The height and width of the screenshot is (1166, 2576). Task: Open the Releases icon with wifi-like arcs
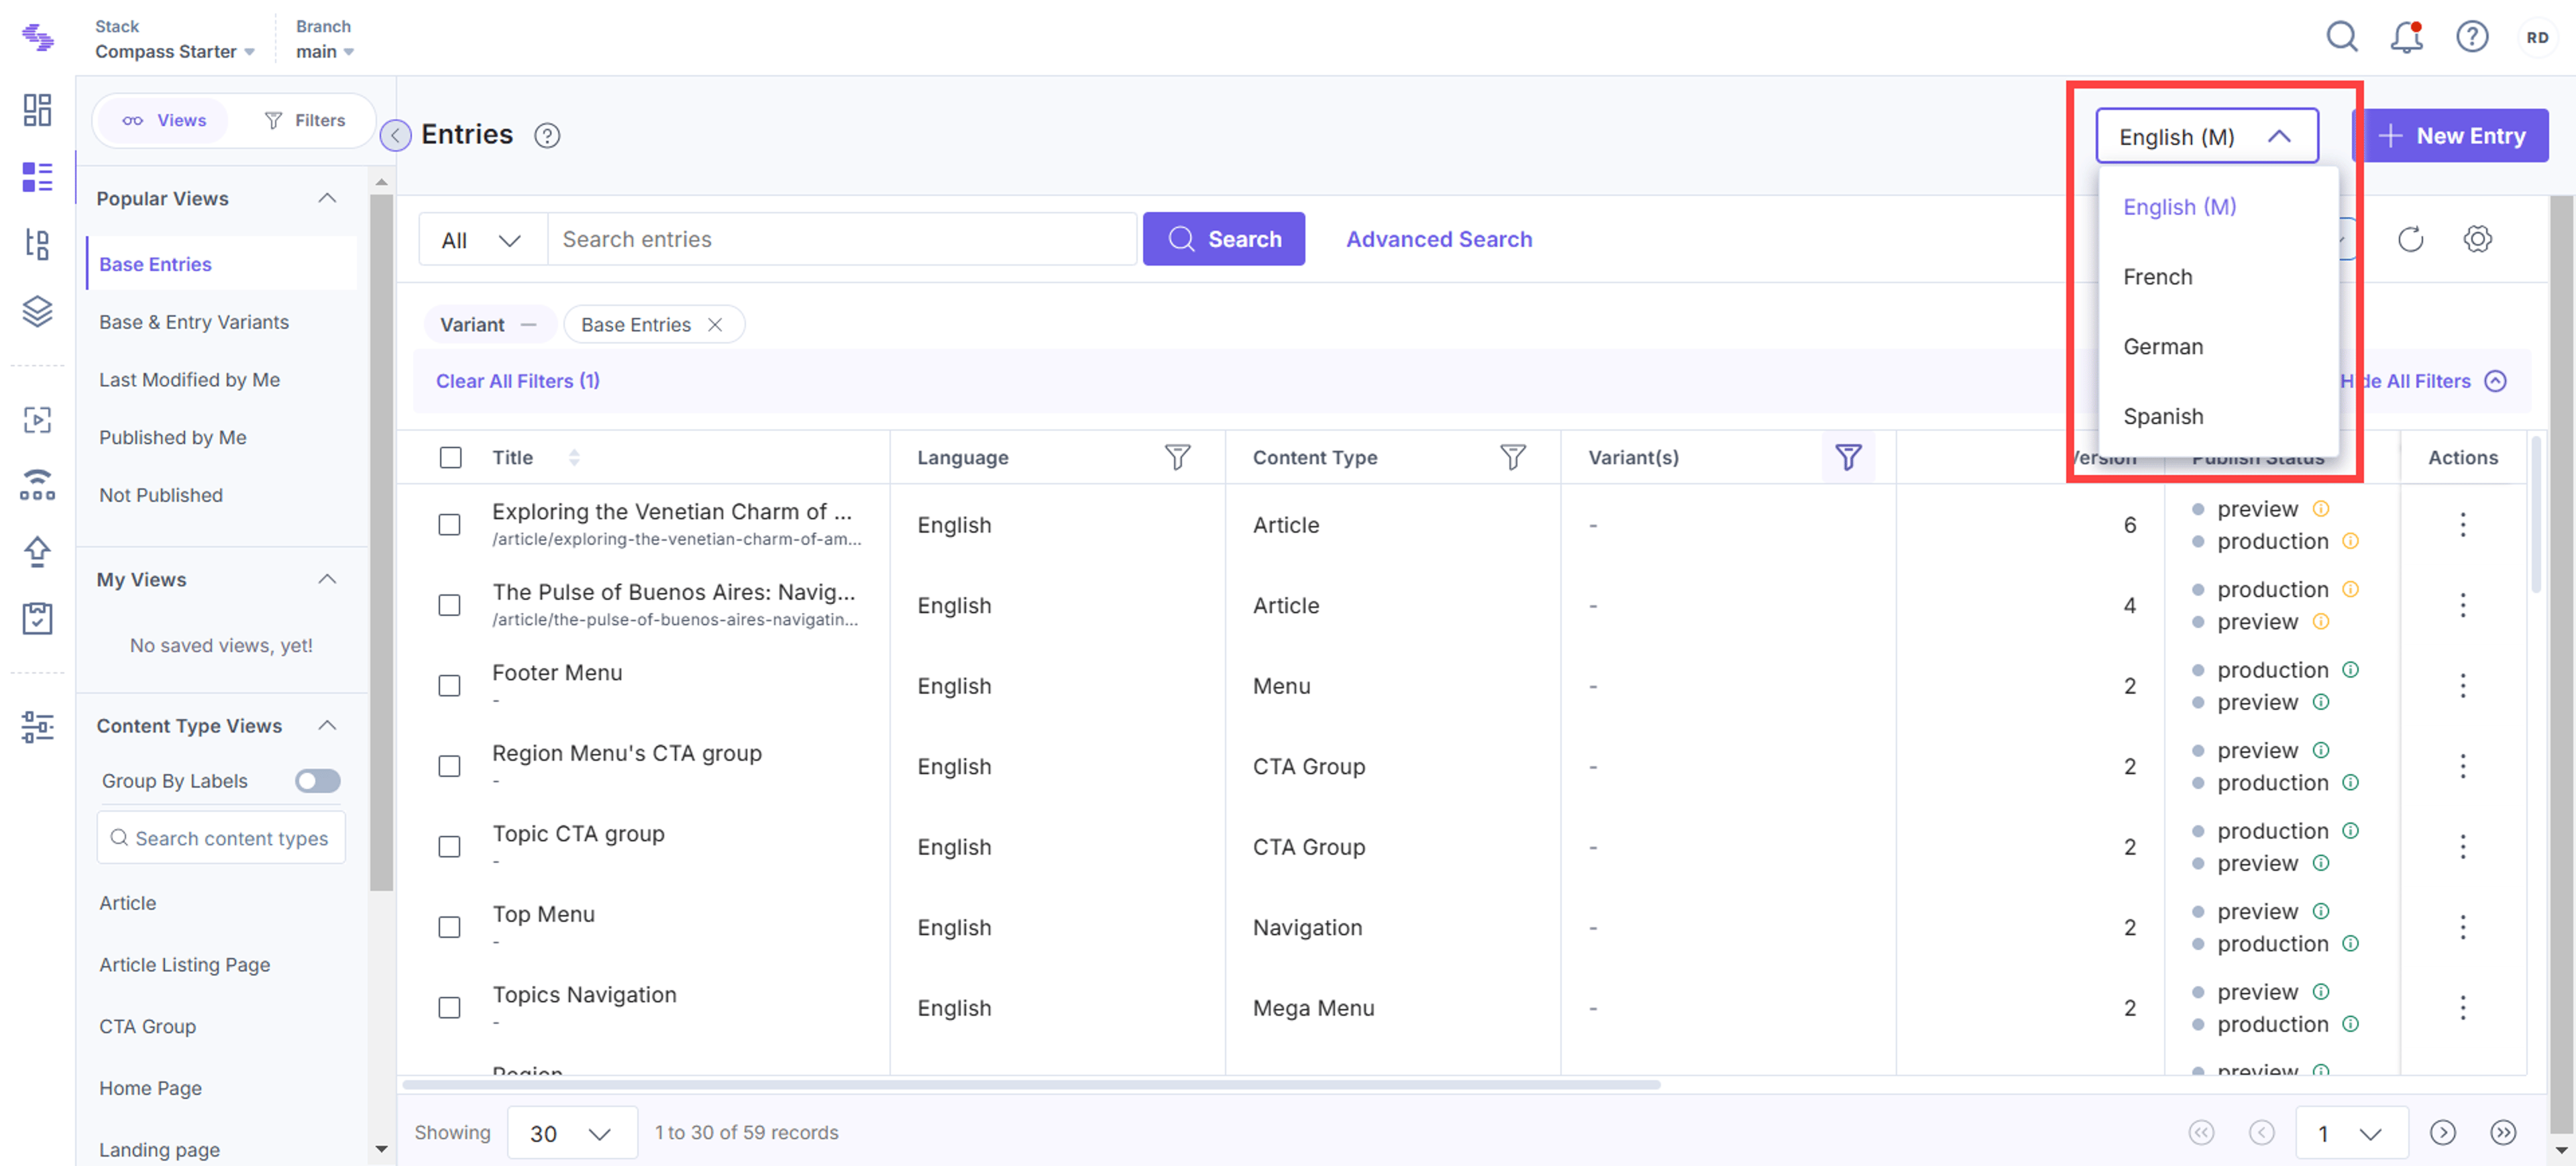click(37, 485)
